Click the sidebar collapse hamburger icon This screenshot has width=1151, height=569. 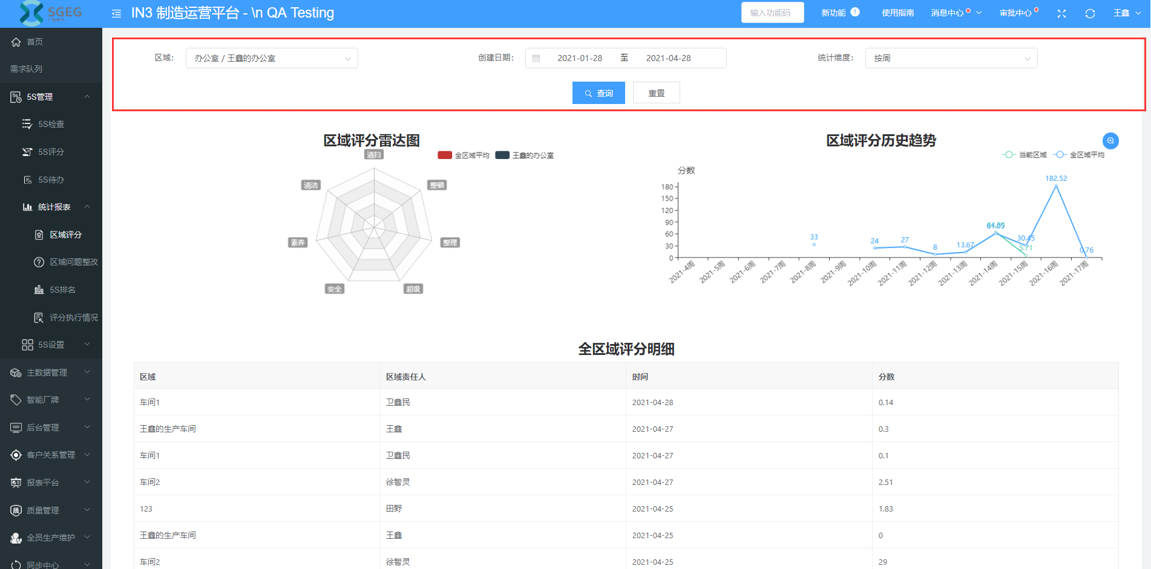coord(116,13)
